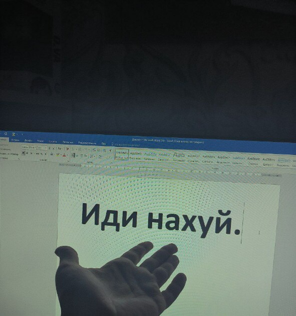
Task: Click the bulleted list icon
Action: [x=73, y=149]
